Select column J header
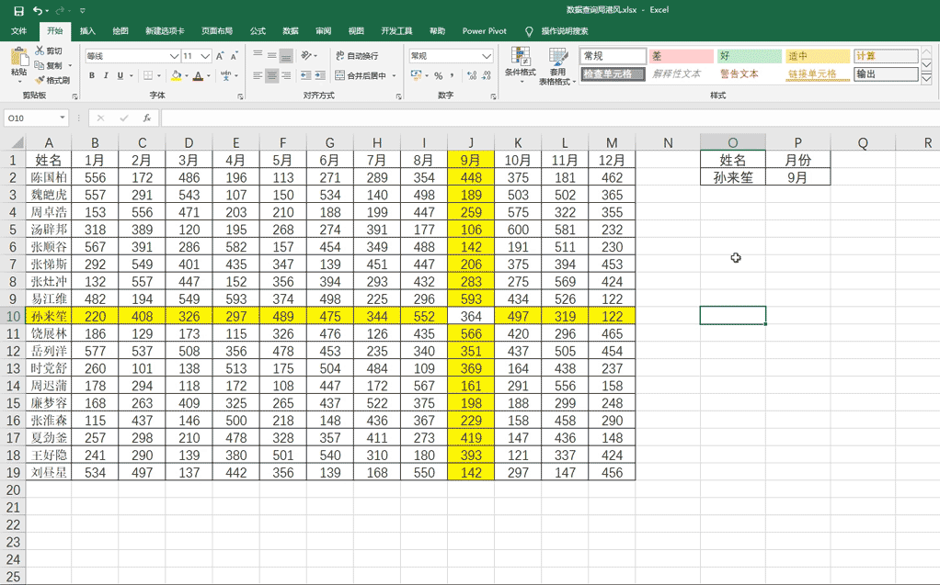 pyautogui.click(x=471, y=142)
